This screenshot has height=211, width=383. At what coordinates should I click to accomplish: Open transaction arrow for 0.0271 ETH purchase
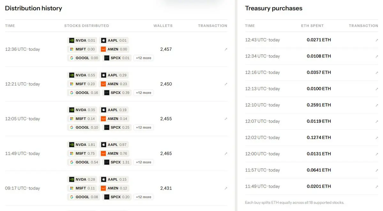tap(377, 40)
